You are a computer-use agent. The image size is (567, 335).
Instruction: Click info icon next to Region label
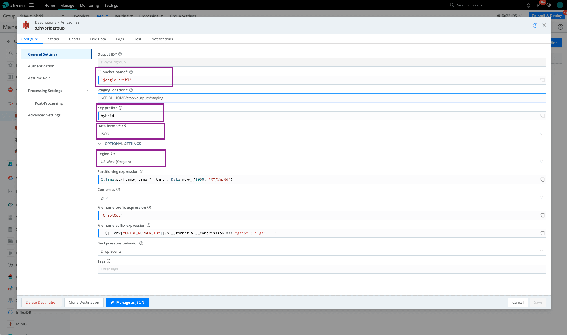pos(113,154)
